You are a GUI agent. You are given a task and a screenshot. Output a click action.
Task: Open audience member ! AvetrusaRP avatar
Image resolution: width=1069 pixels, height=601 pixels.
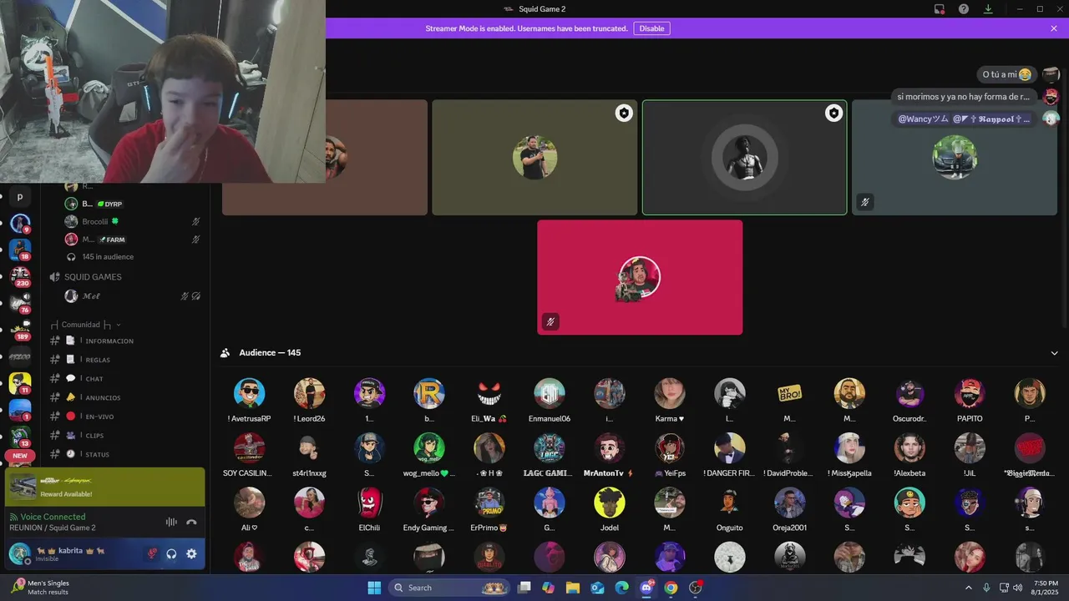[249, 393]
